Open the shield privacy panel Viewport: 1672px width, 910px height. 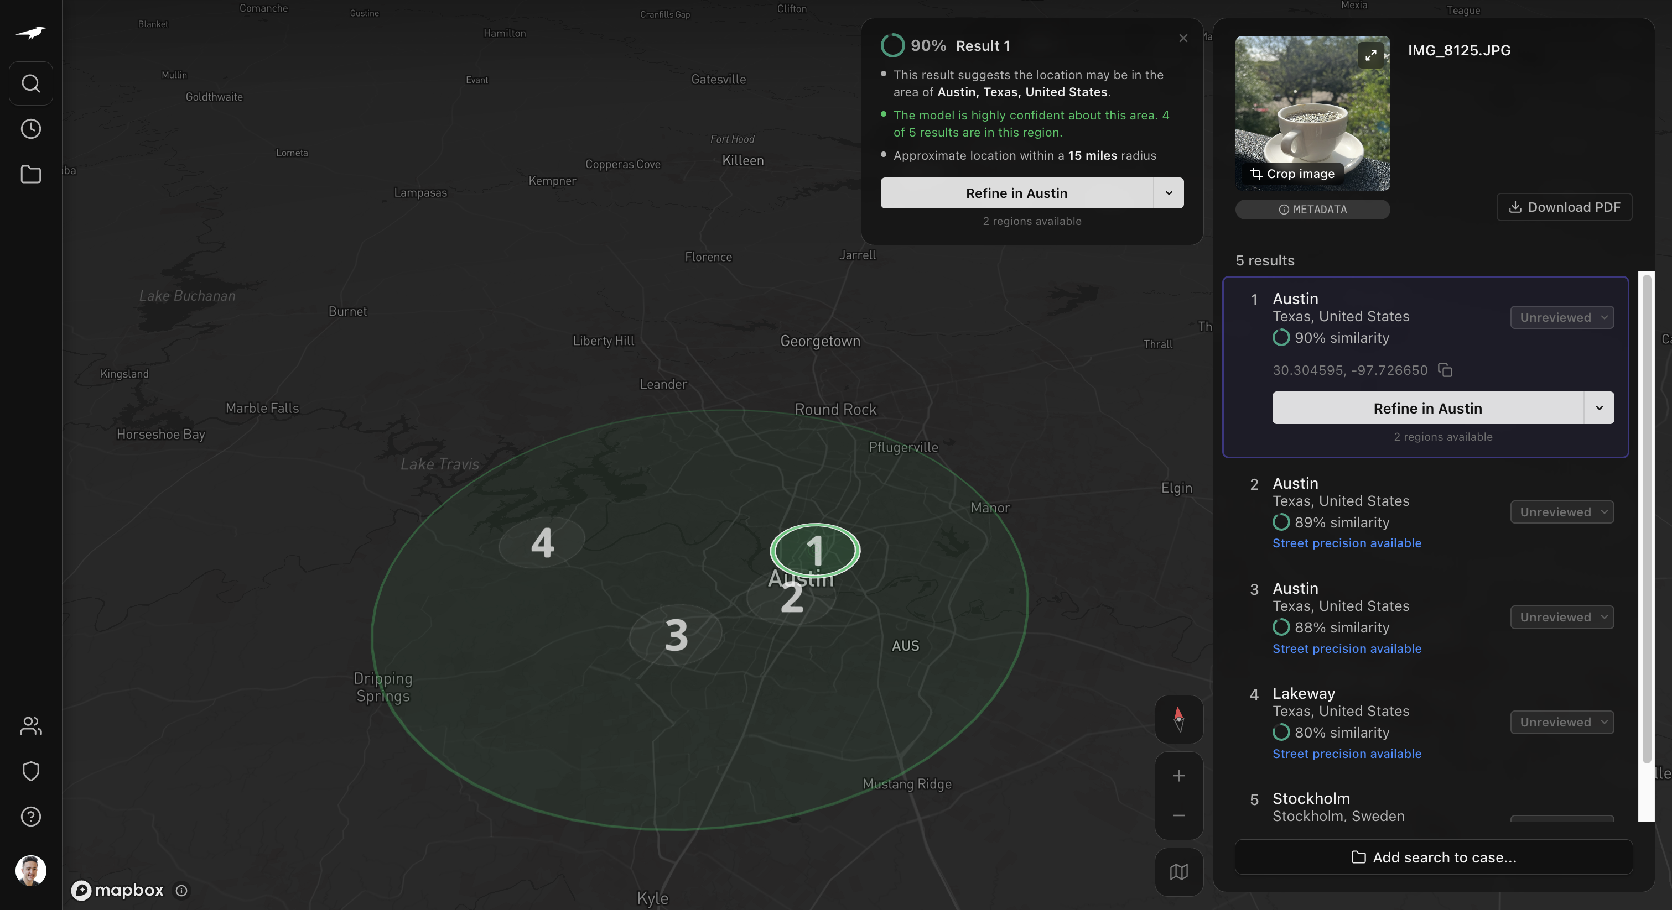(x=30, y=771)
